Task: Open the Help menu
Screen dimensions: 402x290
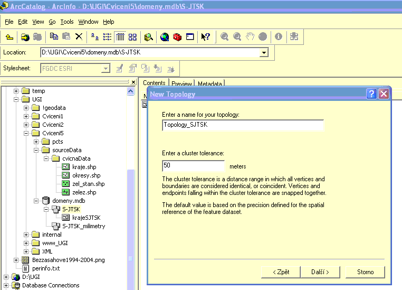Action: coord(109,22)
